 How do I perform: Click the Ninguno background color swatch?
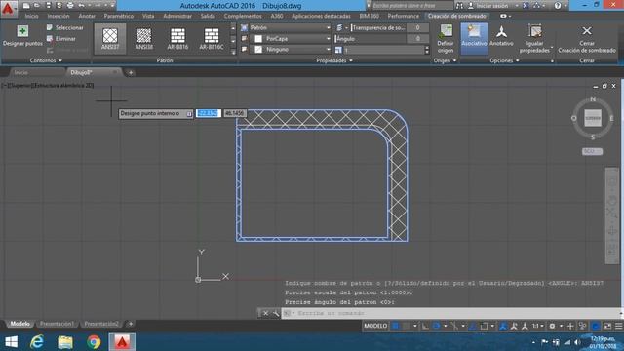click(258, 50)
